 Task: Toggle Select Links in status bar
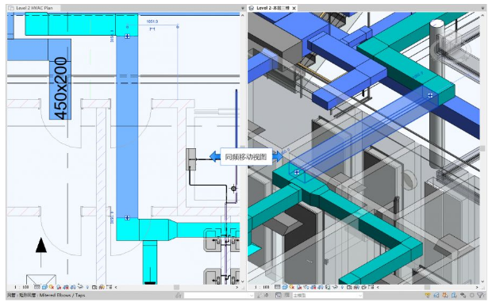pos(428,295)
